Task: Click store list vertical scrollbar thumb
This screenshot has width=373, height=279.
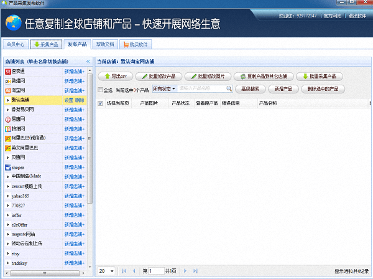Action: pos(90,138)
